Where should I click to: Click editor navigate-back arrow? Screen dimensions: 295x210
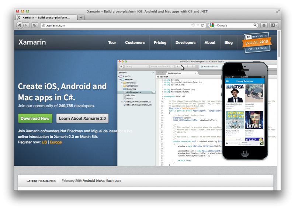coord(158,73)
